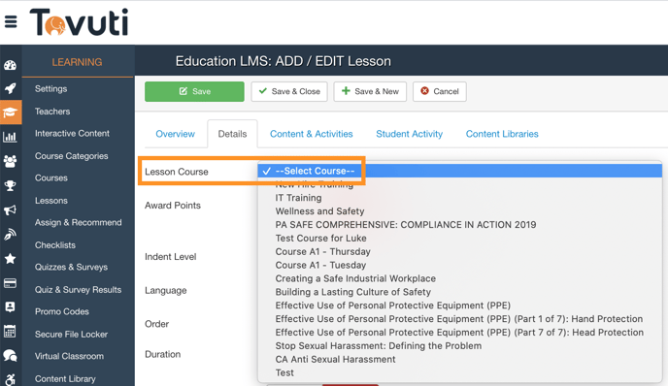Screen dimensions: 668x386
Task: Open the calendar sidebar icon
Action: pyautogui.click(x=11, y=331)
